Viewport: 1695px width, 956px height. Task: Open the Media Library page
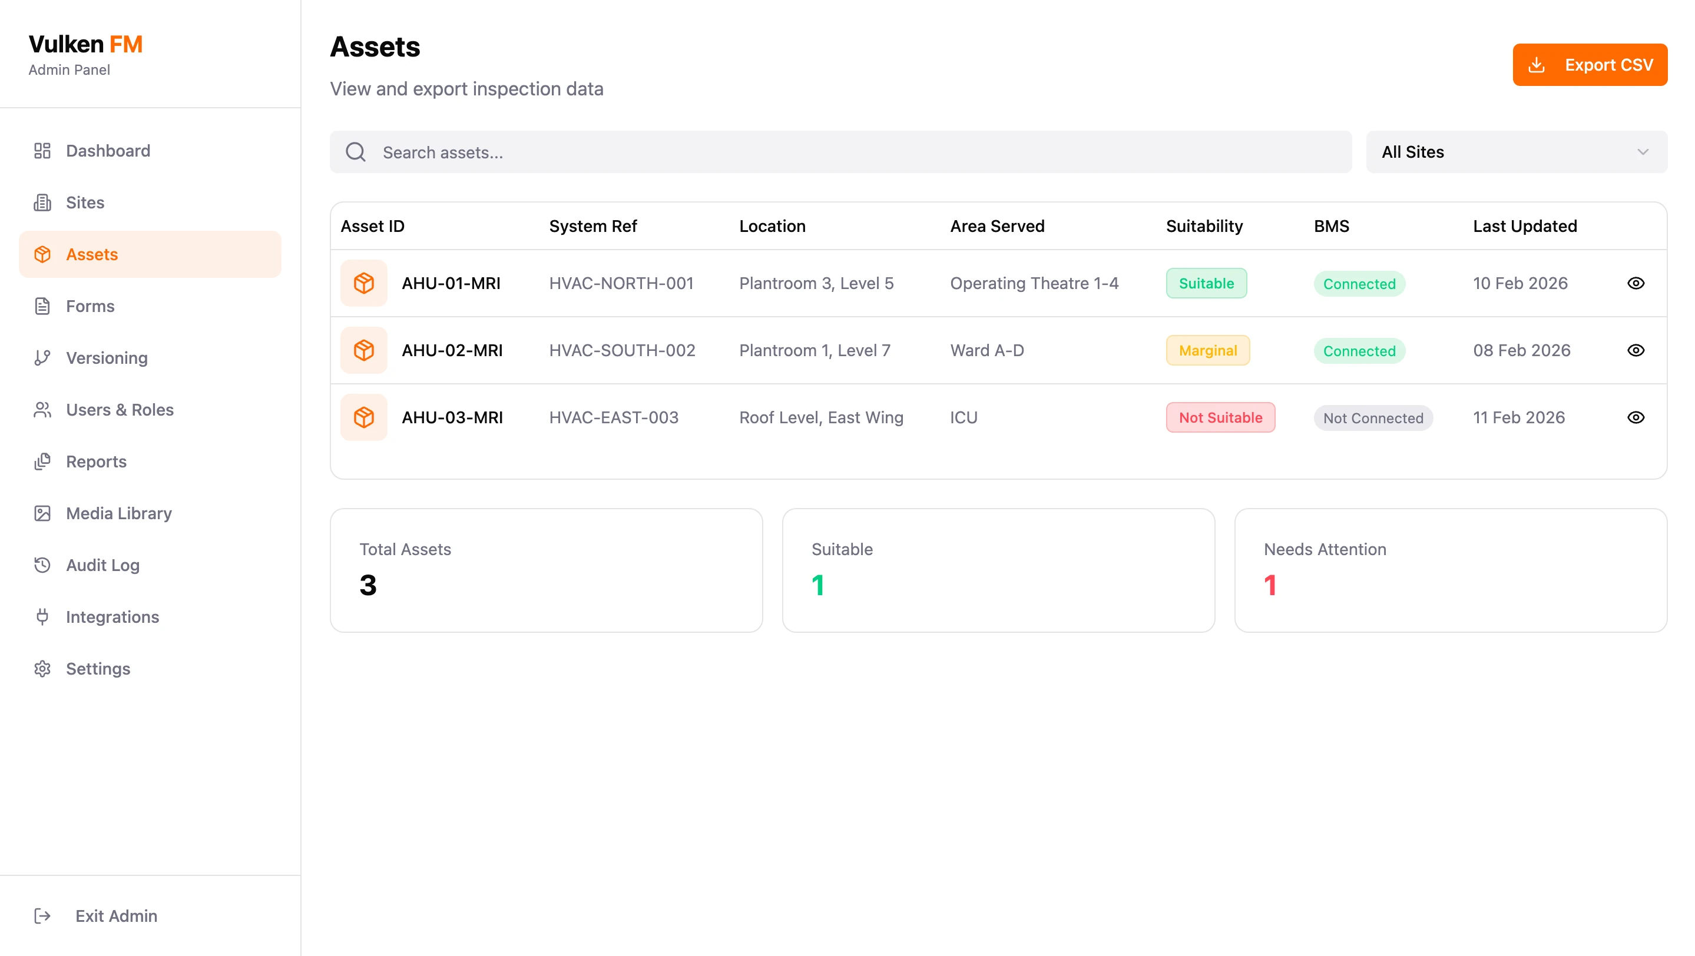[x=118, y=513]
